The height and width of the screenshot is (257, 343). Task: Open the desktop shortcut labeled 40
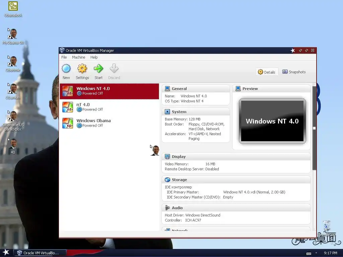pyautogui.click(x=13, y=146)
